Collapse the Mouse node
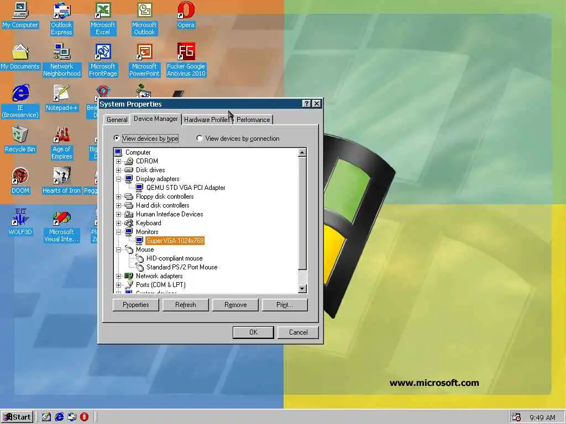Image resolution: width=566 pixels, height=424 pixels. pos(118,250)
